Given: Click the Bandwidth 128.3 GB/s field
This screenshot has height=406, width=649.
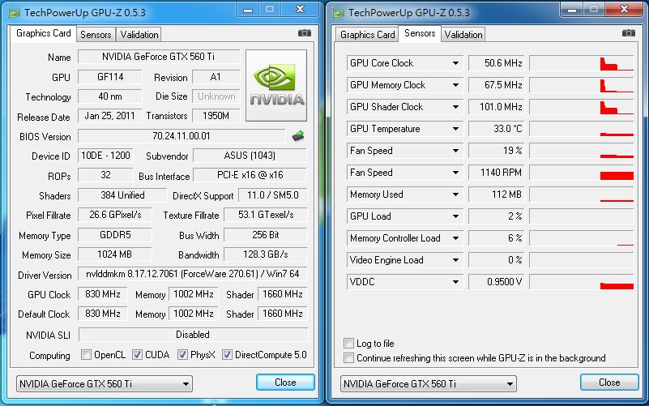Looking at the screenshot, I should 265,254.
